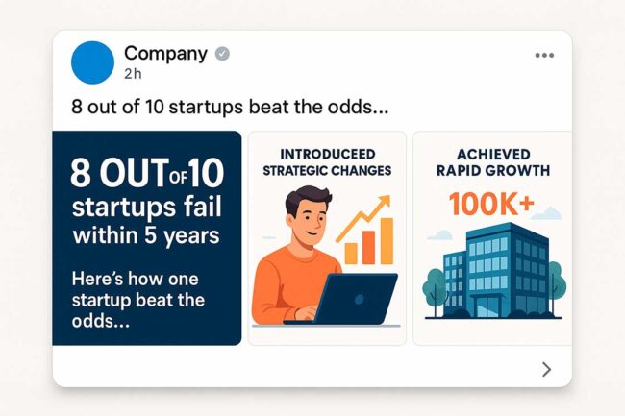Click the blue company profile avatar

pyautogui.click(x=92, y=61)
